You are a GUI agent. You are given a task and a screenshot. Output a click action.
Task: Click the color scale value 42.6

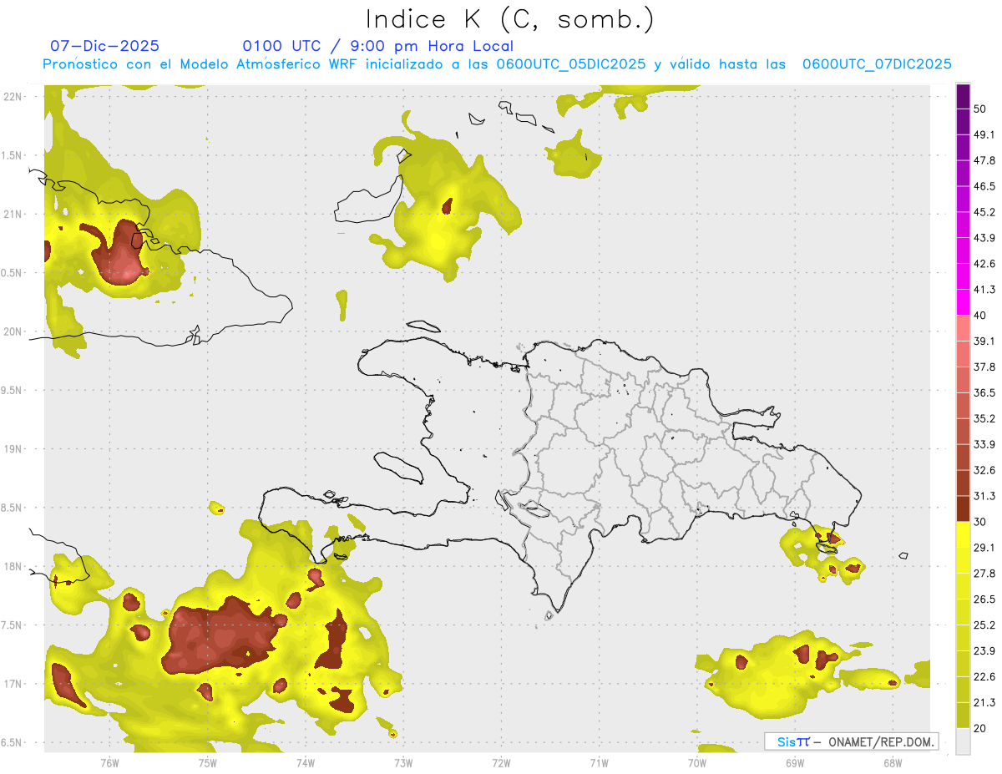pos(984,264)
